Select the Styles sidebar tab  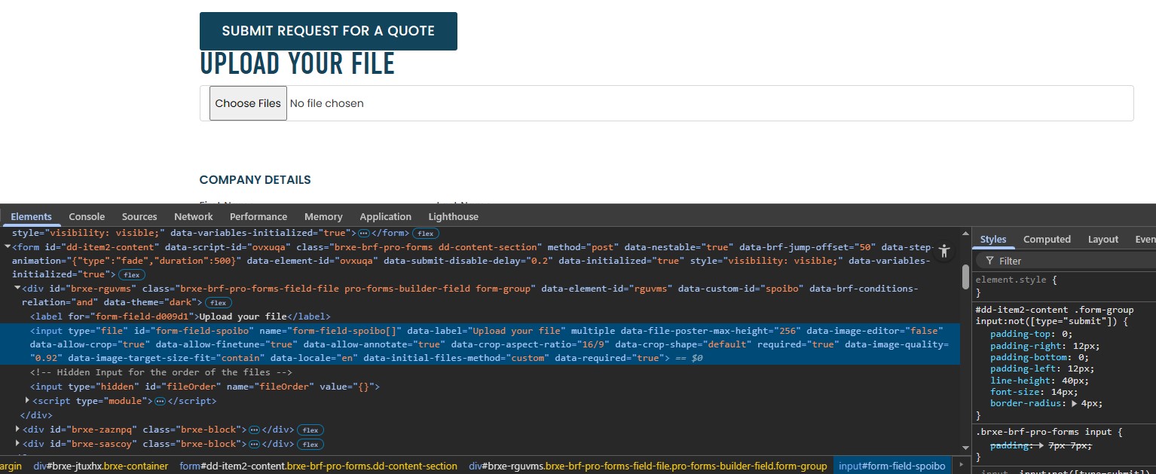coord(993,239)
